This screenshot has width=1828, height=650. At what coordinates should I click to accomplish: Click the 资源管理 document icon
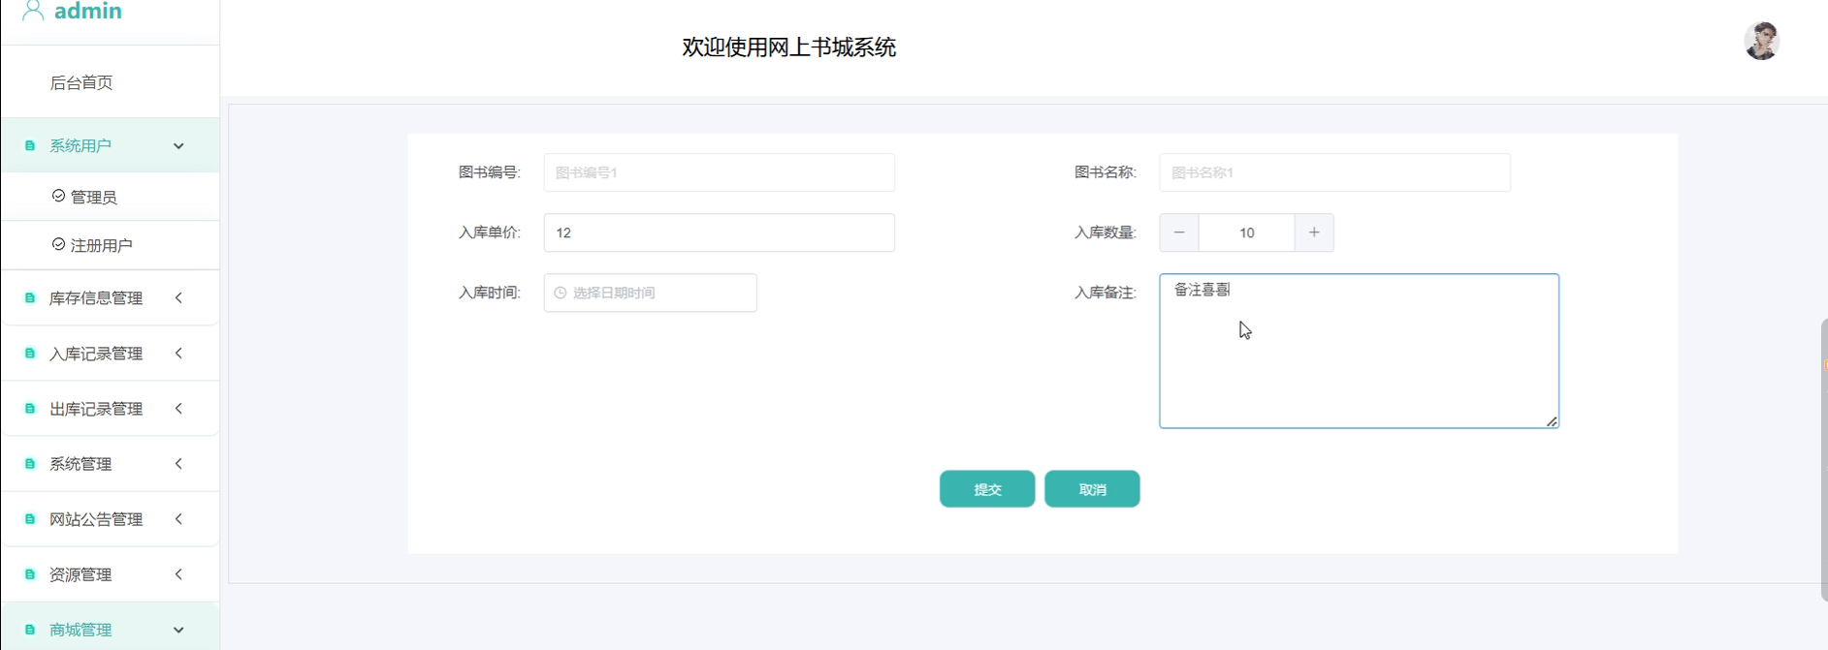click(30, 573)
